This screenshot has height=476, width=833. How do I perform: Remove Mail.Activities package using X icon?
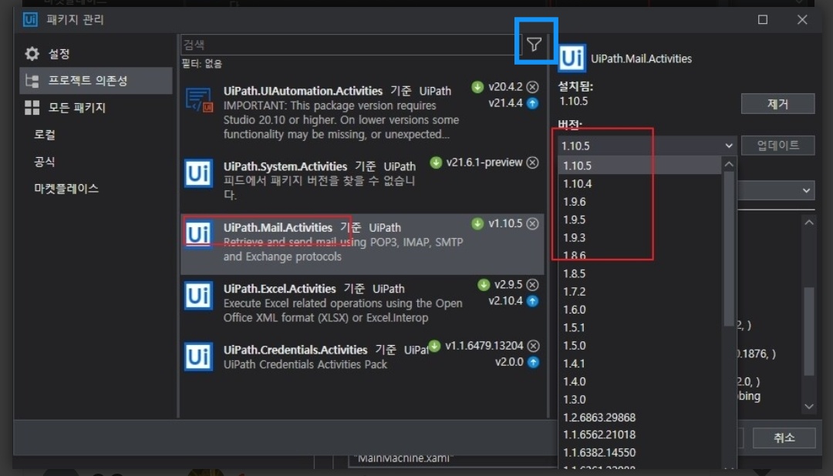click(x=532, y=223)
